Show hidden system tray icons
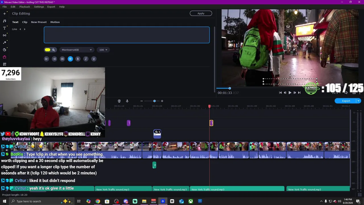Screen dimensions: 364x205 [x=321, y=201]
